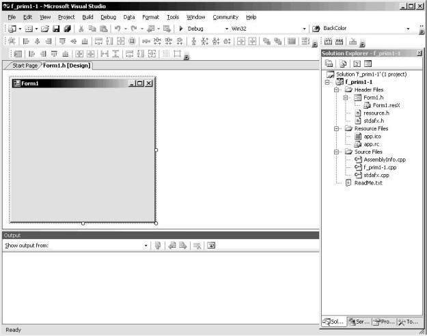Collapse the Header Files folder
Image resolution: width=427 pixels, height=336 pixels.
337,90
